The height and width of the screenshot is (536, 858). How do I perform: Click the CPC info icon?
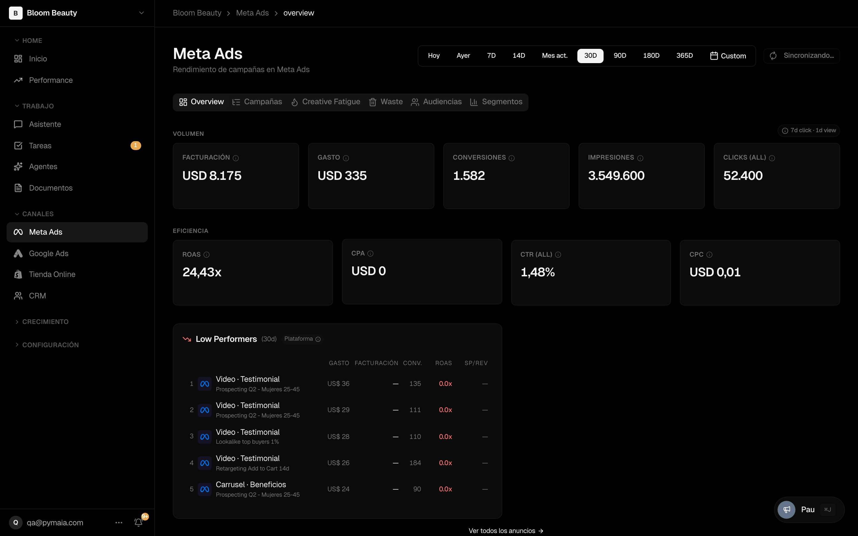709,255
